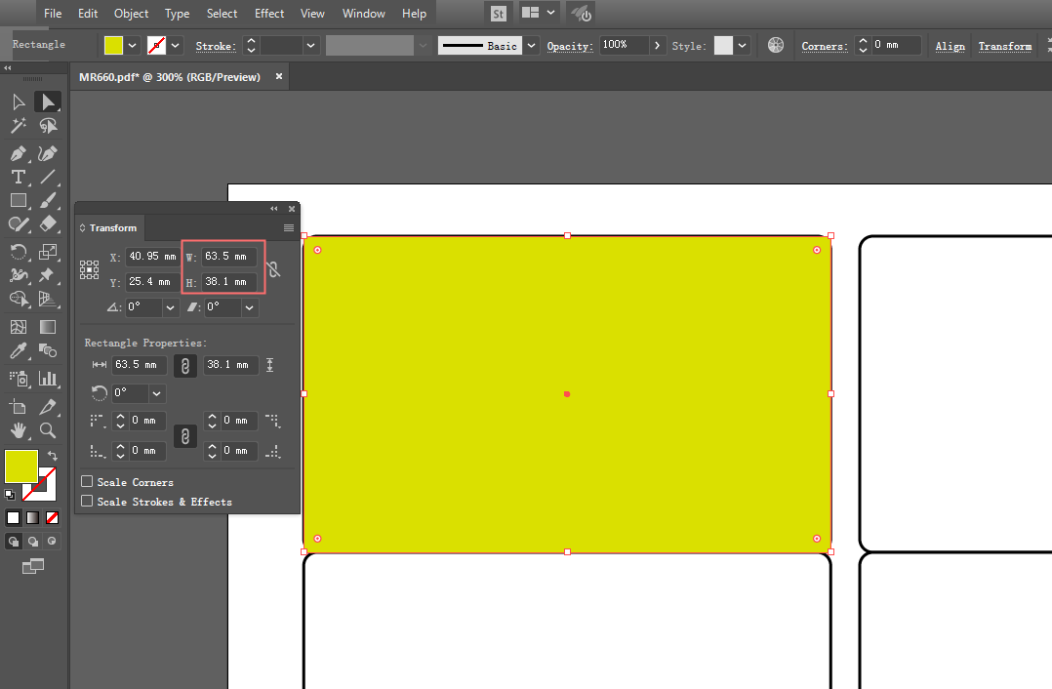Image resolution: width=1052 pixels, height=689 pixels.
Task: Open shear angle dropdown in Transform panel
Action: [250, 307]
